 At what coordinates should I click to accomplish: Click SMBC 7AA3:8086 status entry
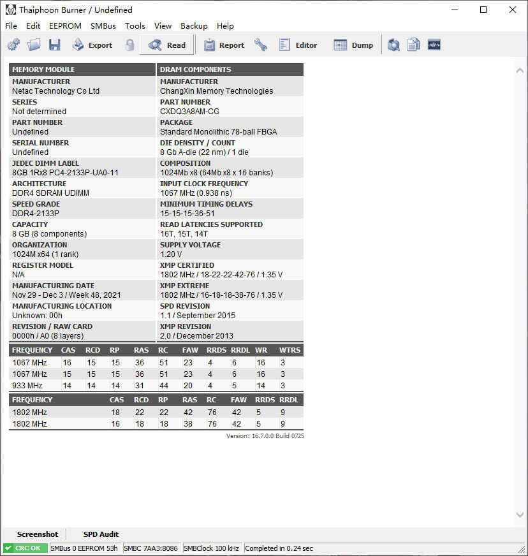pyautogui.click(x=150, y=548)
